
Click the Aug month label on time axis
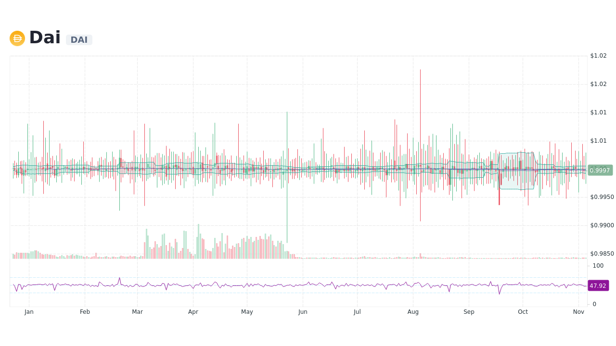coord(413,312)
